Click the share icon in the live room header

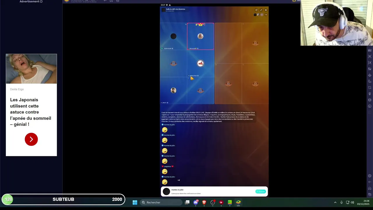point(256,10)
